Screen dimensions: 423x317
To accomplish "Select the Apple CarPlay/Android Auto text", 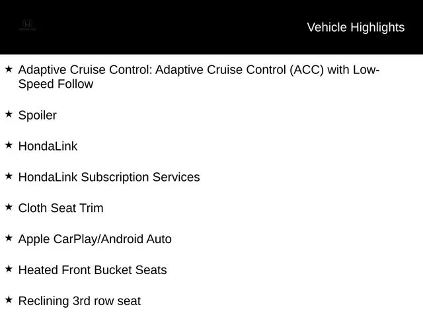I will click(95, 239).
